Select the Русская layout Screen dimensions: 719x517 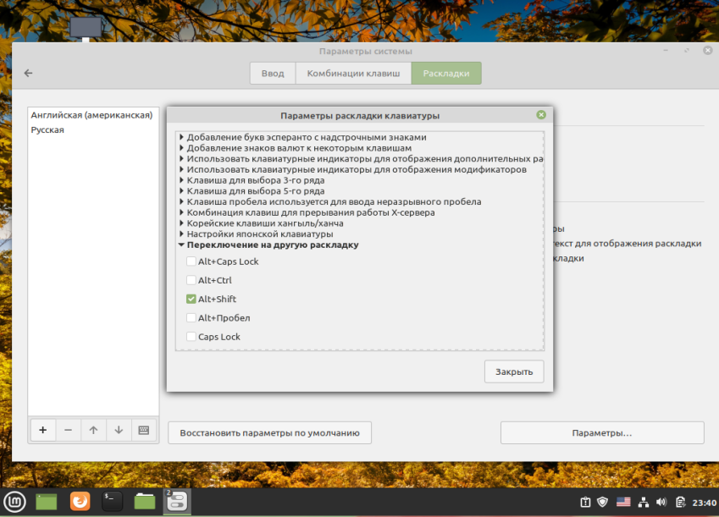93,129
